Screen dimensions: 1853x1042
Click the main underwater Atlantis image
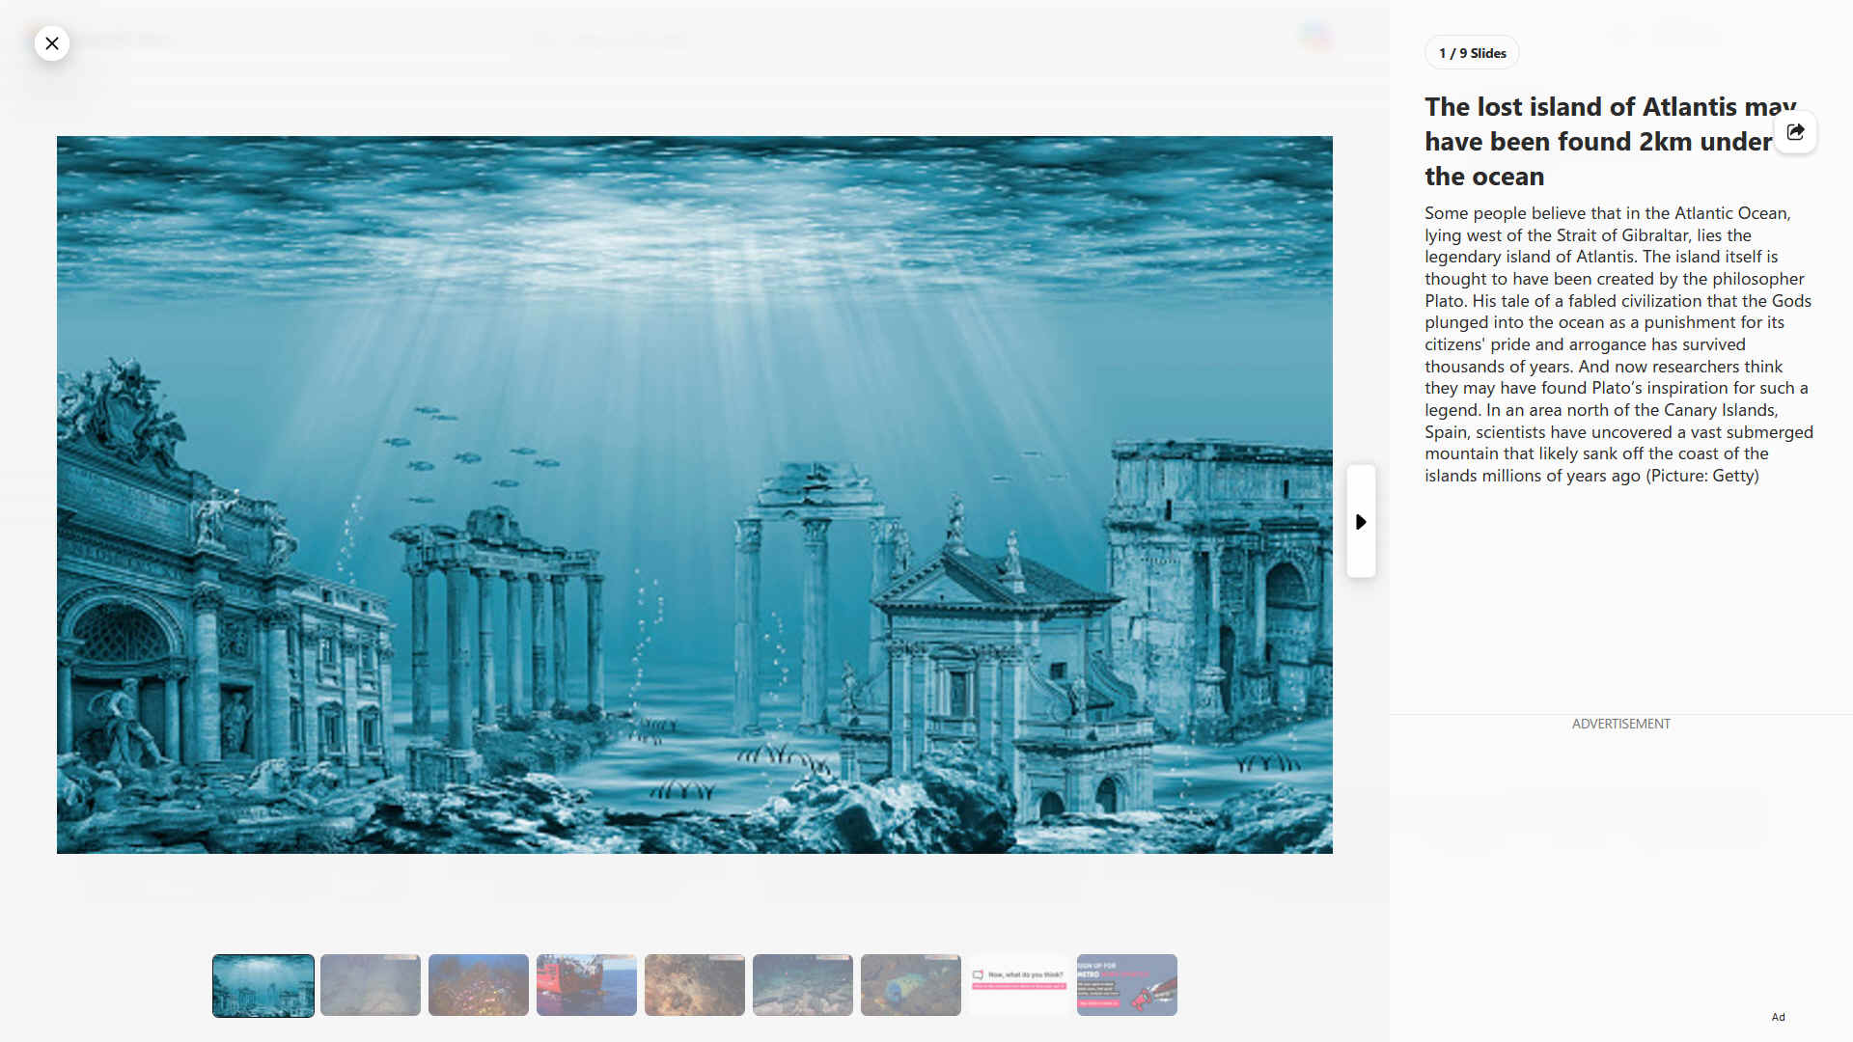coord(695,495)
